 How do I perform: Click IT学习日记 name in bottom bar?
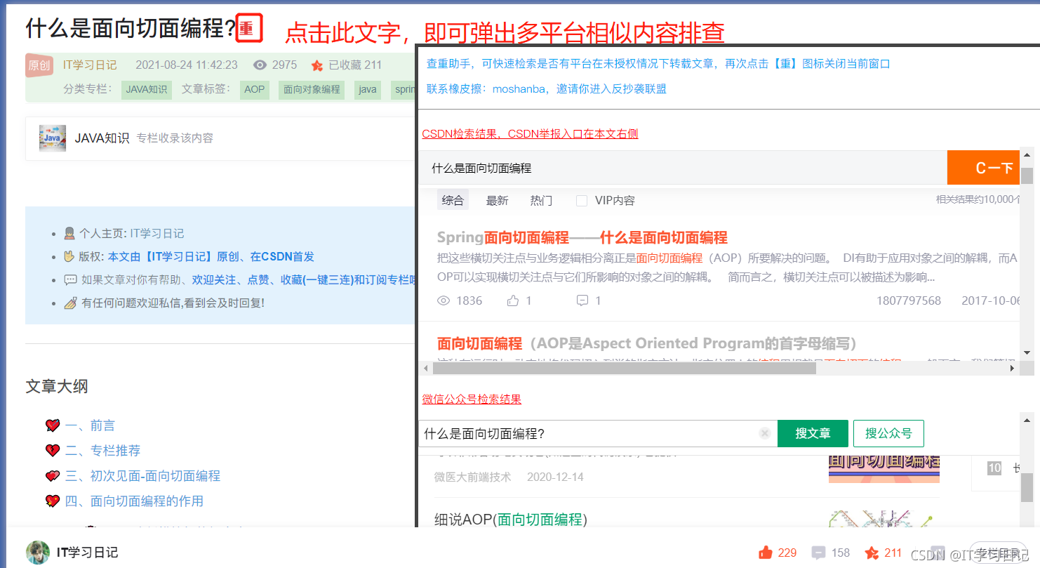pyautogui.click(x=88, y=553)
